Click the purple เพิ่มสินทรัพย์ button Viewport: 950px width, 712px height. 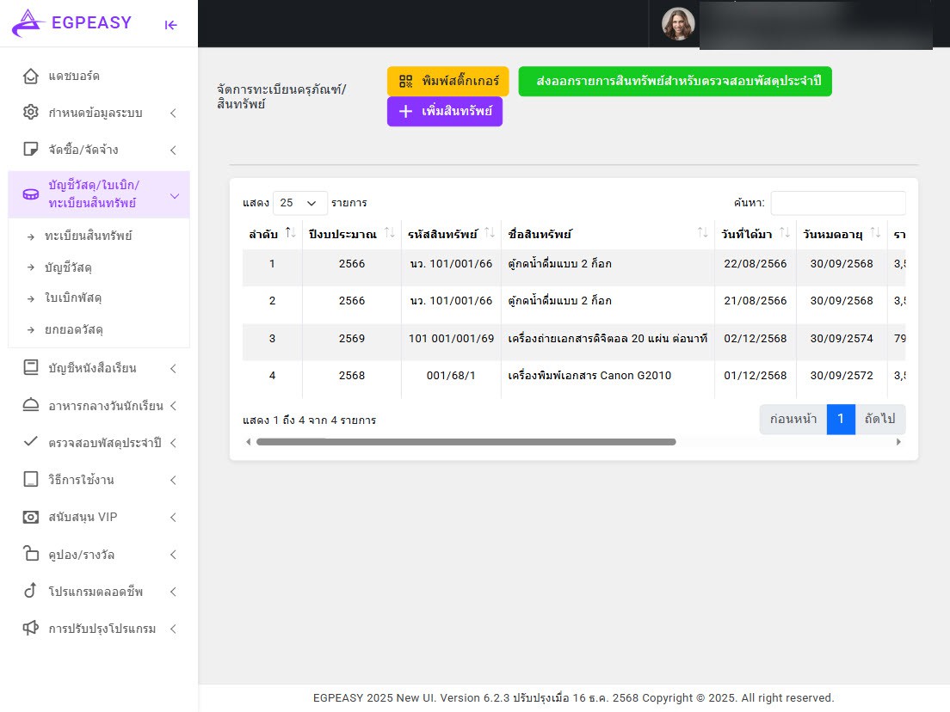pyautogui.click(x=444, y=112)
